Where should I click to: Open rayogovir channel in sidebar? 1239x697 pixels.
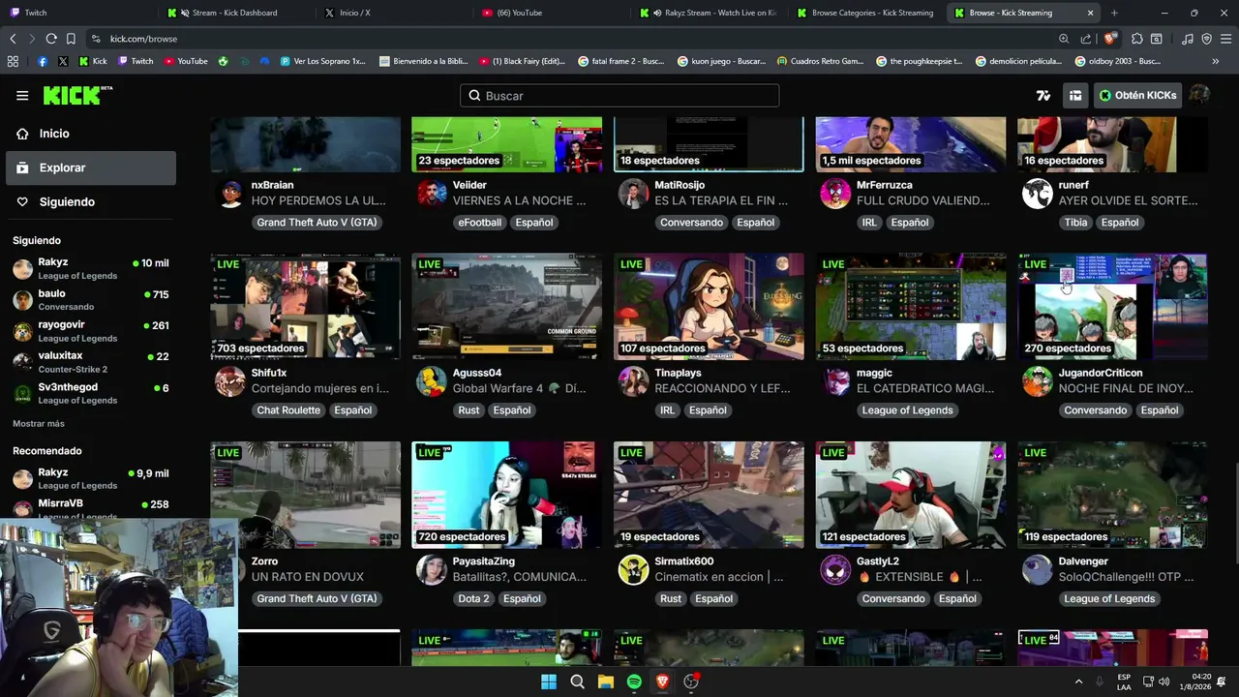click(x=91, y=331)
